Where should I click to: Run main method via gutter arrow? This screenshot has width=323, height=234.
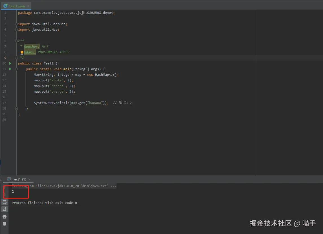point(10,69)
